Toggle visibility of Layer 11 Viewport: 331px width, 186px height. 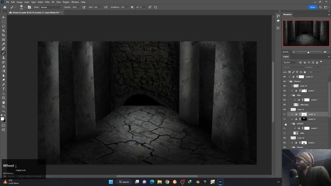(x=284, y=110)
